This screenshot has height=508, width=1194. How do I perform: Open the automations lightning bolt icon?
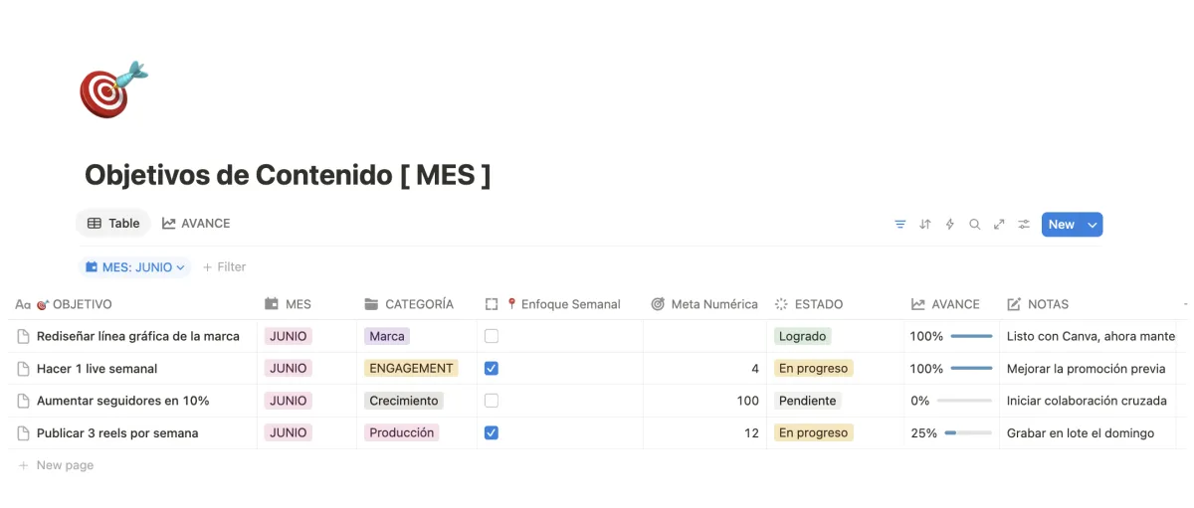(x=949, y=225)
